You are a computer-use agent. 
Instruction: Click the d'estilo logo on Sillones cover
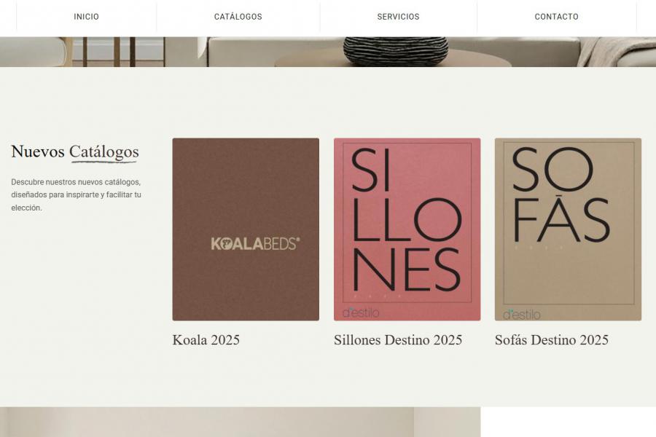[x=361, y=313]
